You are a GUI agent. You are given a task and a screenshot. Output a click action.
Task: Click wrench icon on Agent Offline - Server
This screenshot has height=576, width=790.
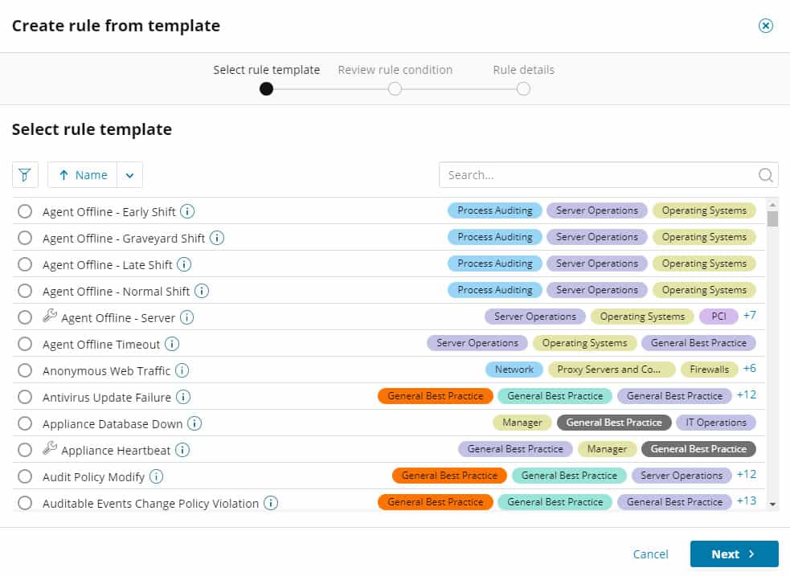point(49,316)
